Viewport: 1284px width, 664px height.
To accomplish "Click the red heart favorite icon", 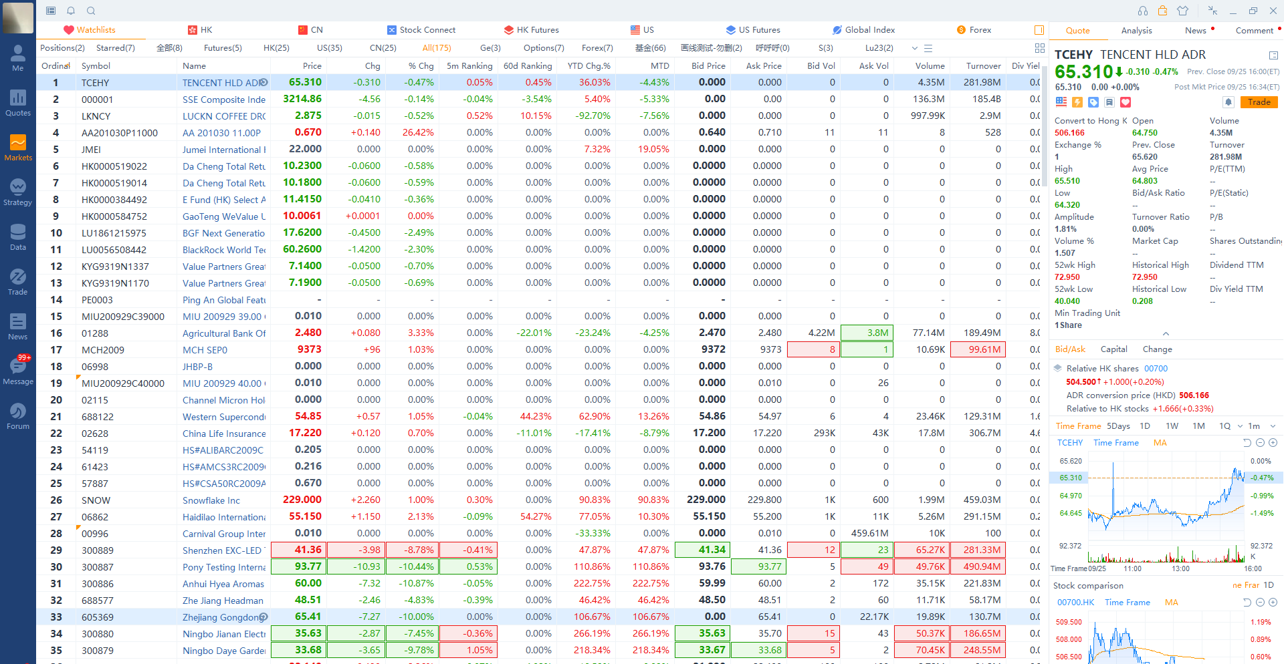I will [1126, 102].
